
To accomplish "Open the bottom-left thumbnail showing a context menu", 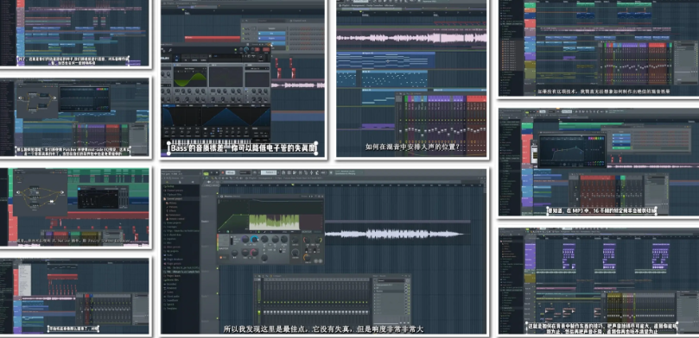I will pyautogui.click(x=74, y=297).
